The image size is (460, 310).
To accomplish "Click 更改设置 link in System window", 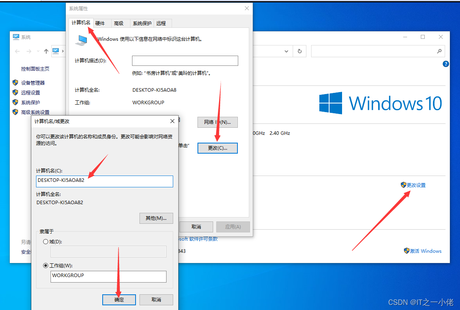I will [x=416, y=185].
